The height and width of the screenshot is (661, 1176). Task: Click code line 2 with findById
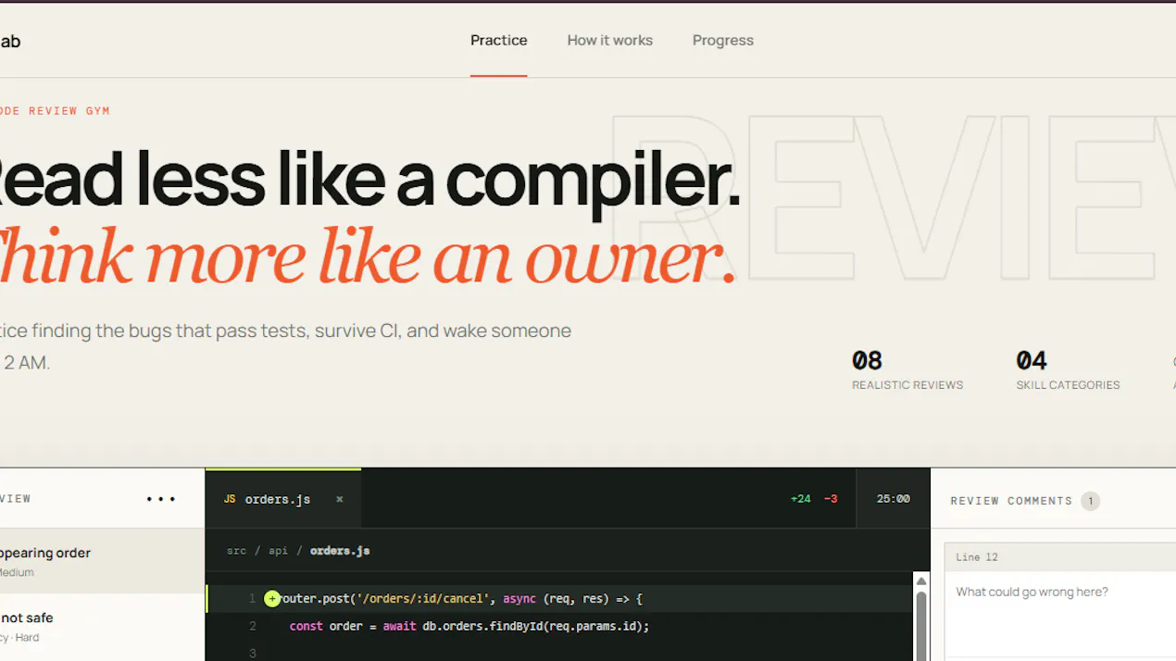pos(559,627)
